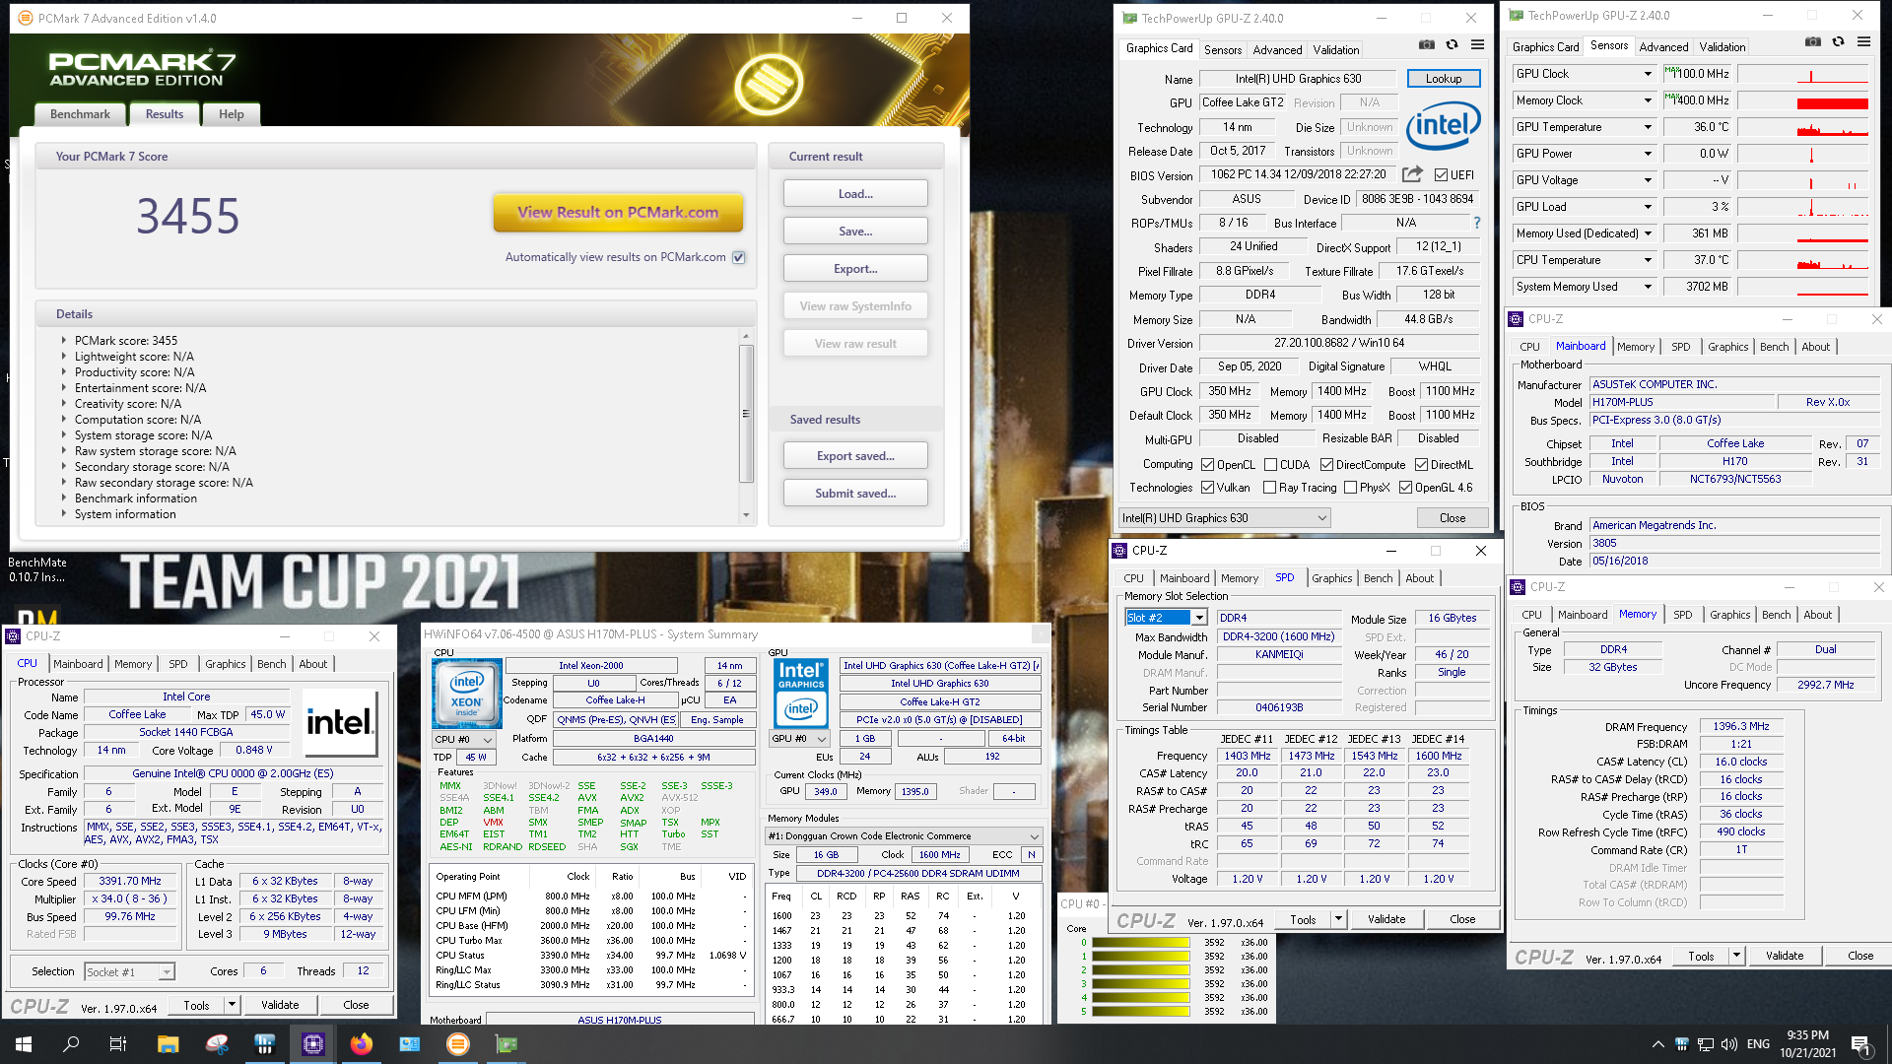Toggle the Vulkan checkbox in GPU-Z
The height and width of the screenshot is (1064, 1892).
[1208, 488]
